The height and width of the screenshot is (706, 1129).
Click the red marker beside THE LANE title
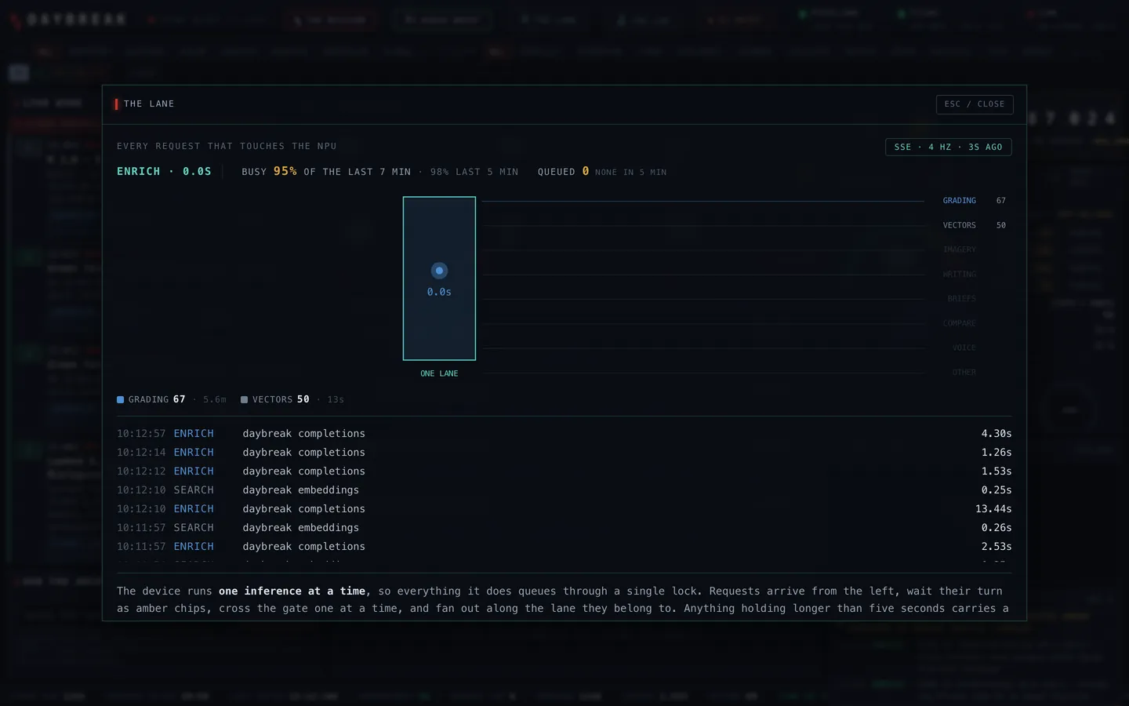[116, 104]
